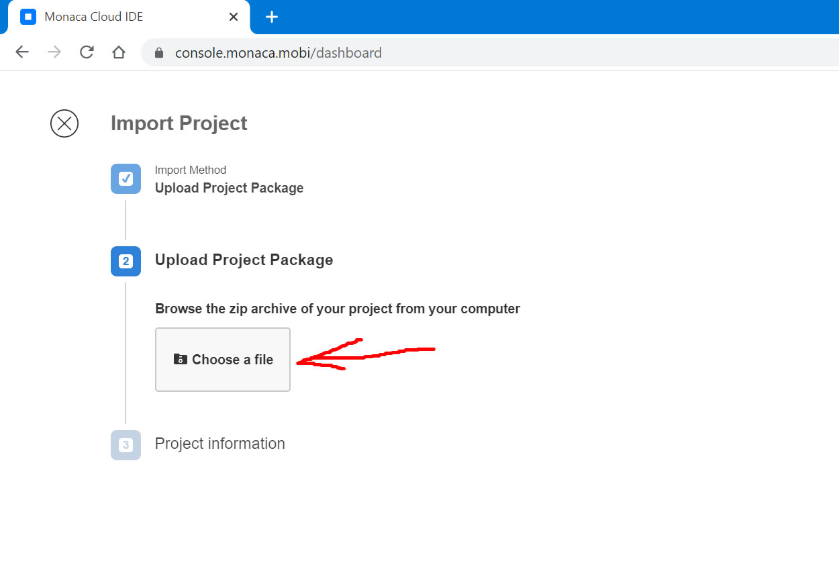Reload the Monaca dashboard page
839x579 pixels.
(x=87, y=52)
